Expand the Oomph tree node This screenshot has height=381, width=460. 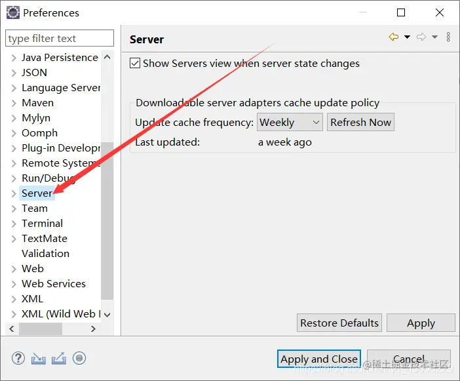[x=14, y=133]
